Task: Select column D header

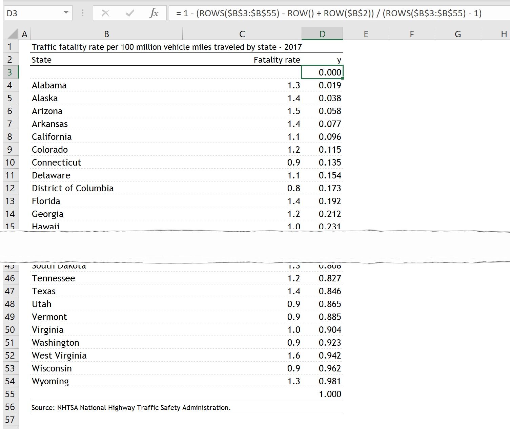Action: tap(322, 34)
